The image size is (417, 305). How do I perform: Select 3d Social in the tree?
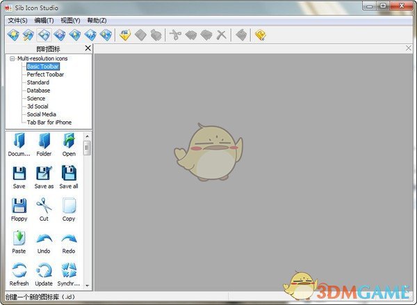[x=38, y=107]
